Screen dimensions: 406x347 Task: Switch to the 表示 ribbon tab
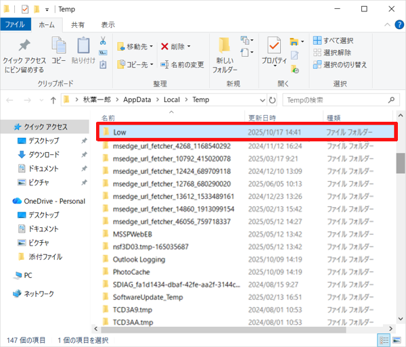tap(108, 24)
